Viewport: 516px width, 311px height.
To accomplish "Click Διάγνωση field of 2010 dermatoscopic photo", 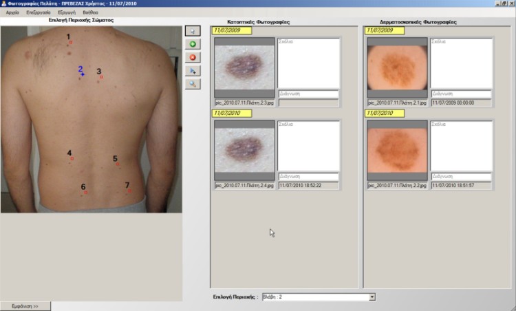I will click(x=462, y=177).
